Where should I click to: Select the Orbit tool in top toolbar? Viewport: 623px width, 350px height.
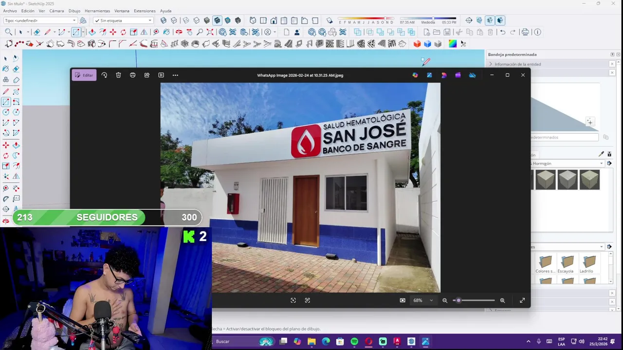179,32
